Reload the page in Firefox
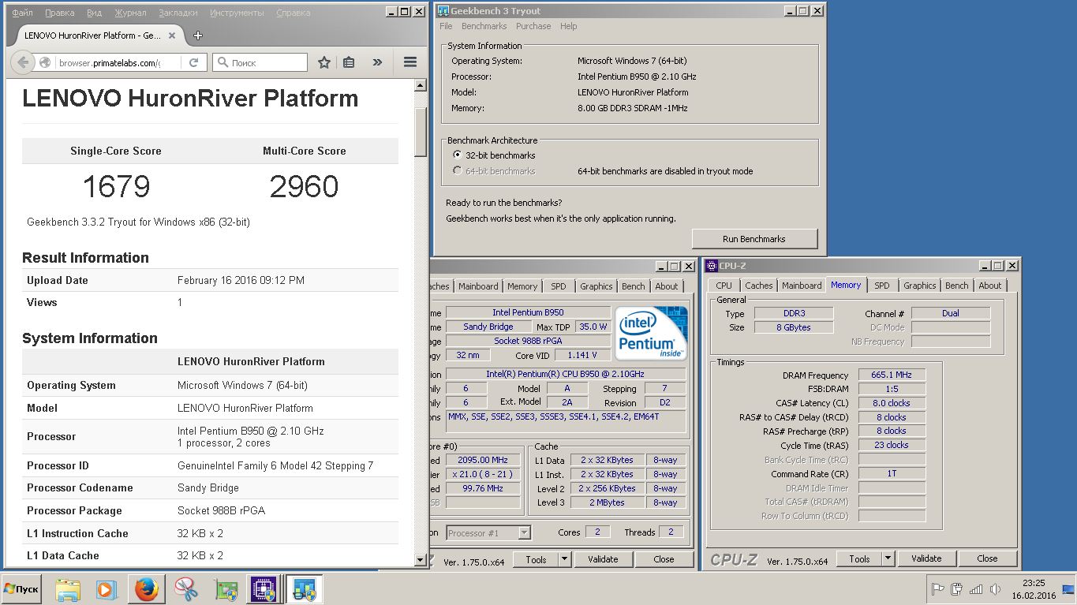The image size is (1077, 605). click(x=193, y=62)
